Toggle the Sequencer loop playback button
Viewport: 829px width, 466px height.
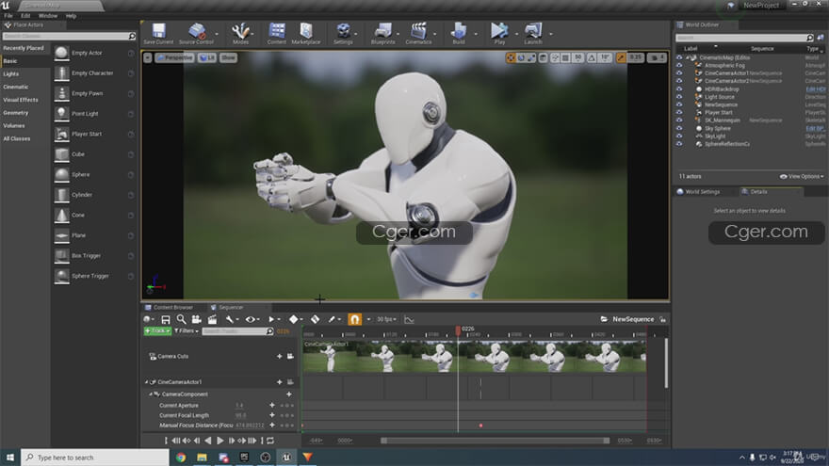[x=270, y=441]
